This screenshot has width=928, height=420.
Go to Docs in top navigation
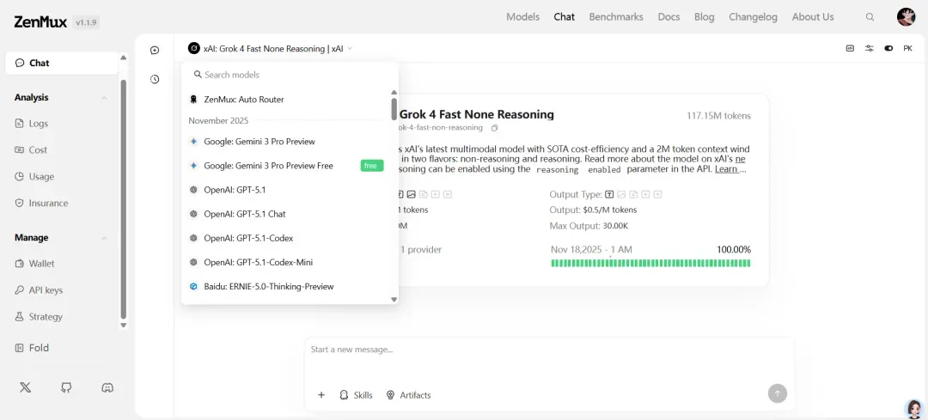tap(669, 16)
